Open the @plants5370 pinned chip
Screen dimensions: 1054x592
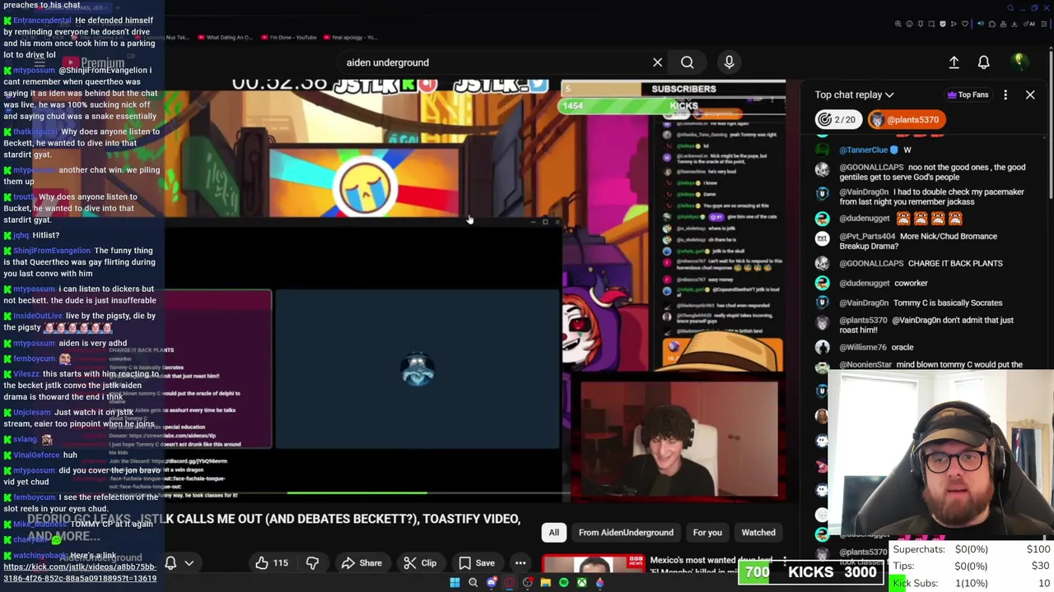[907, 119]
